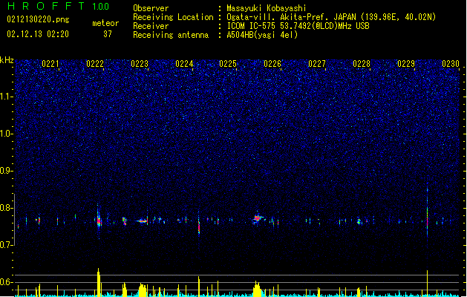
Task: Click the red meteor echo before 0226
Action: pos(257,218)
